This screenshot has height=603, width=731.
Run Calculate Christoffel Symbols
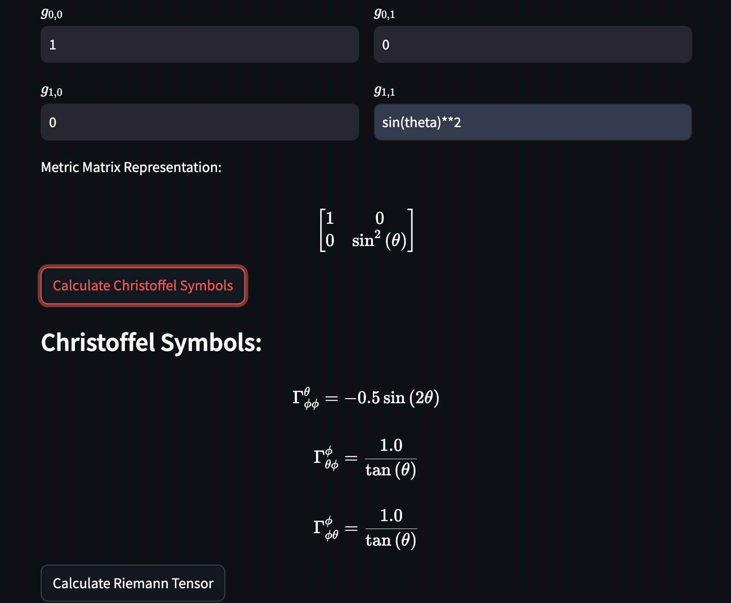143,286
